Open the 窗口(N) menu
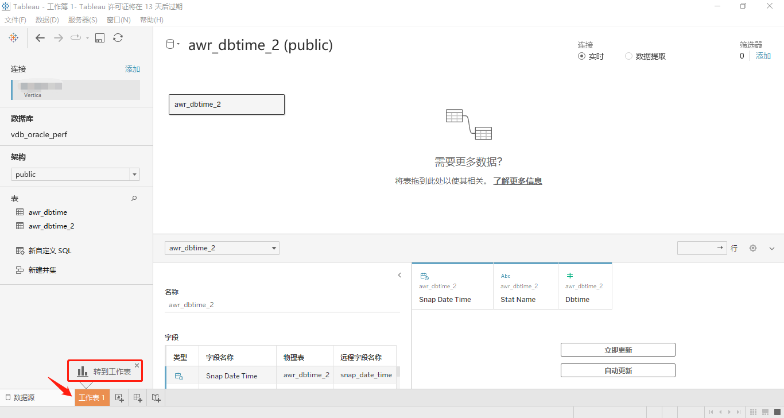The image size is (784, 418). click(x=119, y=20)
